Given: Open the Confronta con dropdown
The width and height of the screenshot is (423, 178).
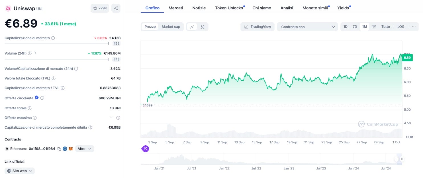Looking at the screenshot, I should (307, 27).
